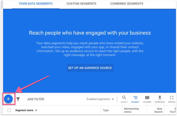This screenshot has height=116, width=177.
Task: Click the Add Filter text field
Action: pos(36,99)
